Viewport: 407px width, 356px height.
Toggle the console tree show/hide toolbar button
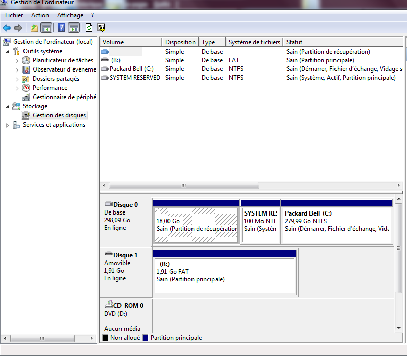coord(46,28)
